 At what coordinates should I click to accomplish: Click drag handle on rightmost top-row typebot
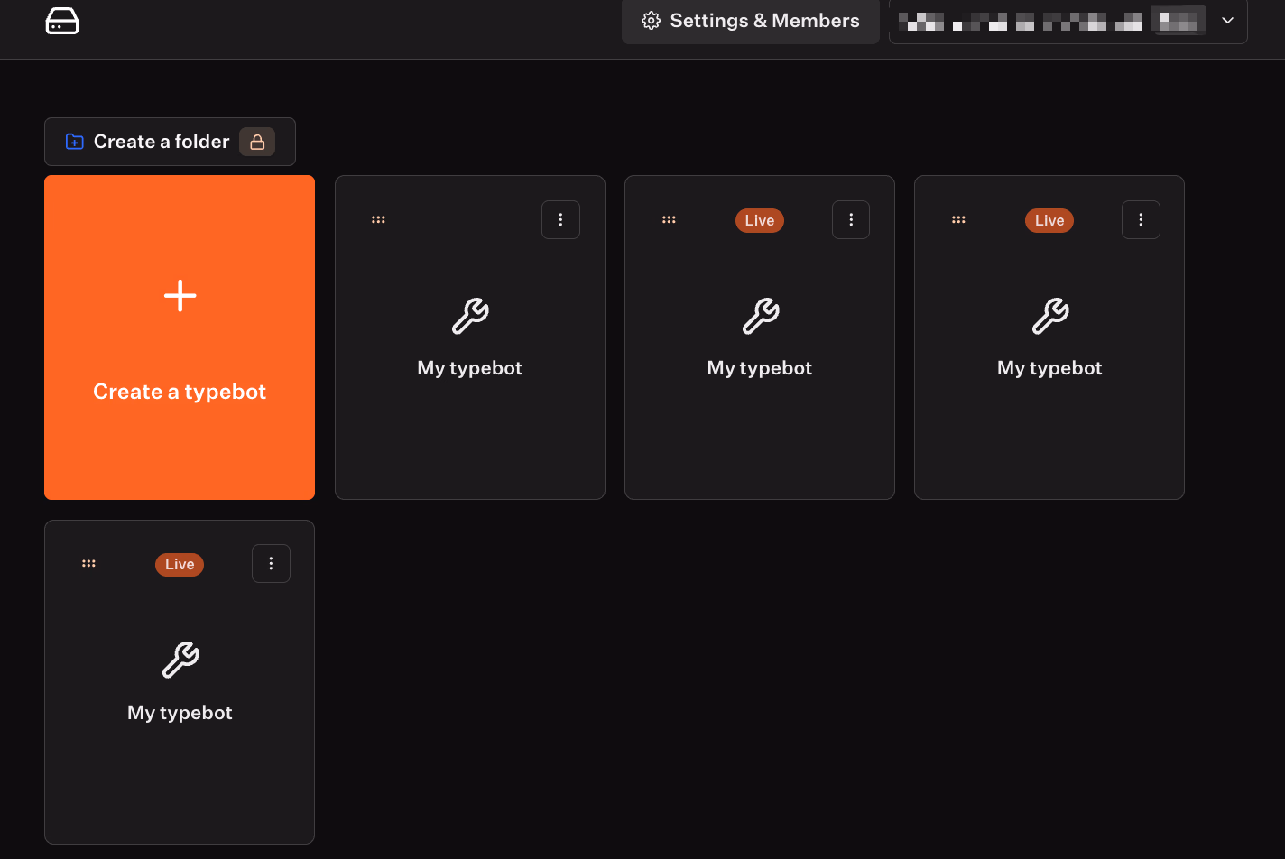point(958,219)
